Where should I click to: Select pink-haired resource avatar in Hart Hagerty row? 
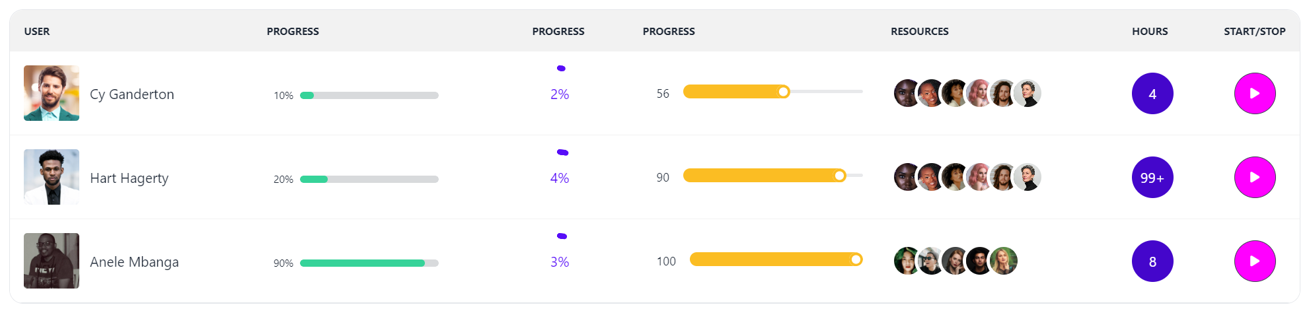979,177
